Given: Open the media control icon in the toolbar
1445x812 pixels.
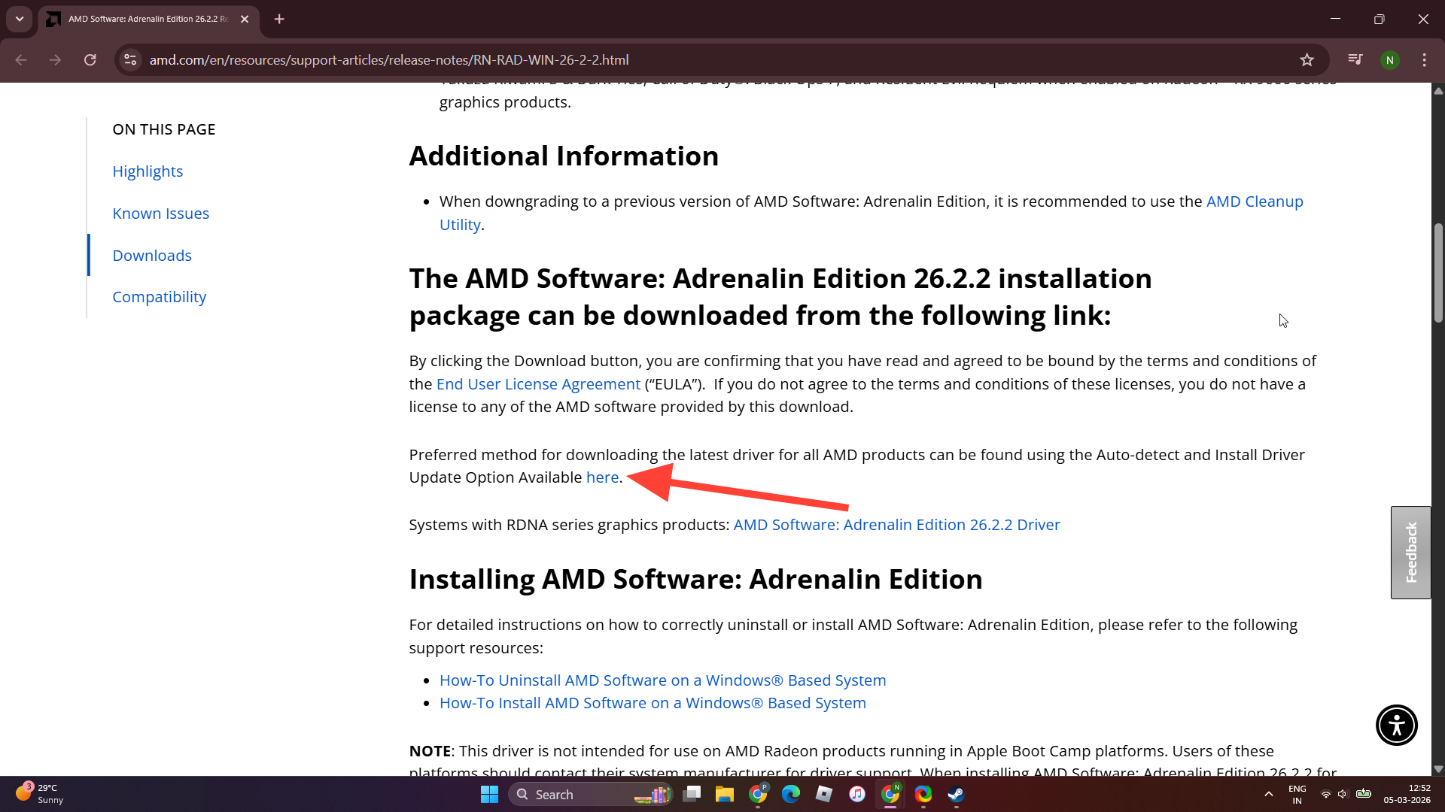Looking at the screenshot, I should click(1355, 60).
